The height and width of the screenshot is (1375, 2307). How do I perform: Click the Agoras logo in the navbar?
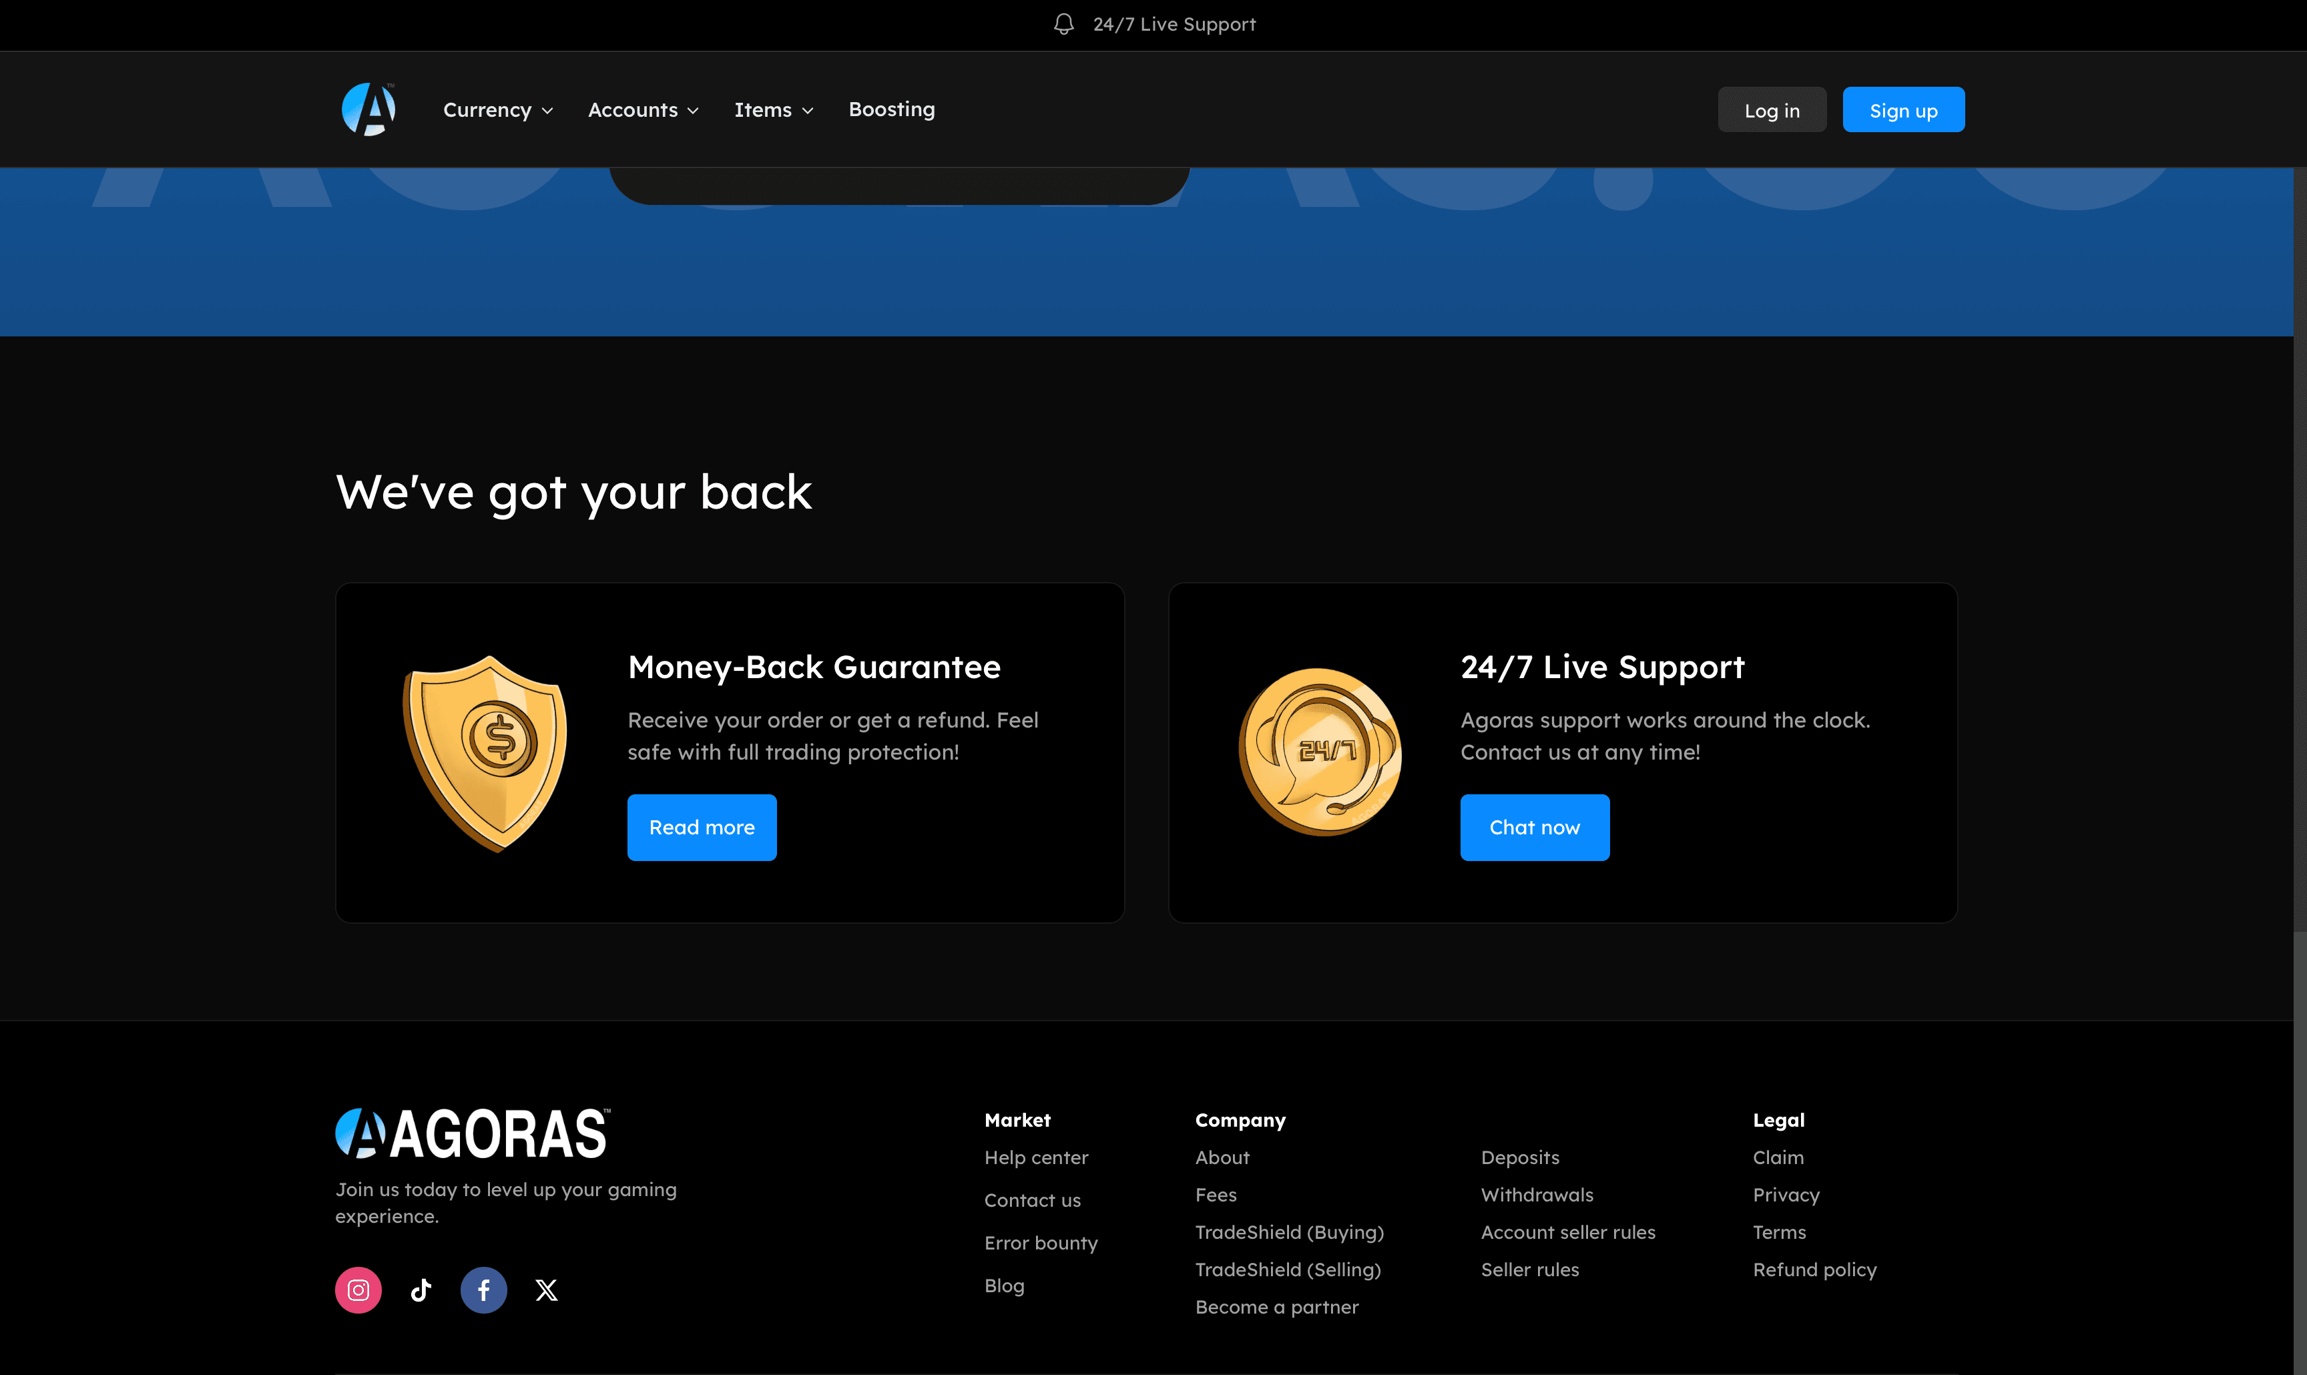tap(368, 109)
